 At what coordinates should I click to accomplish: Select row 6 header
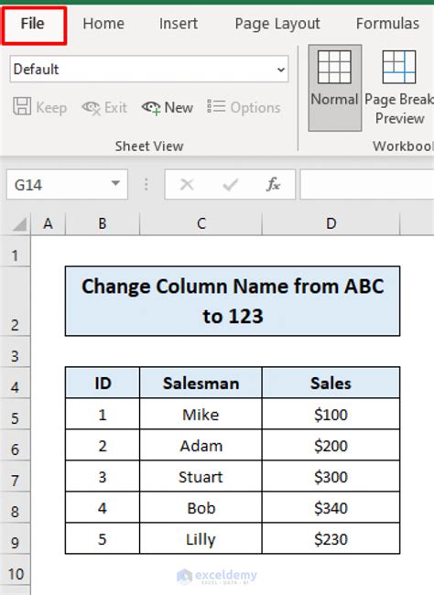[x=15, y=445]
